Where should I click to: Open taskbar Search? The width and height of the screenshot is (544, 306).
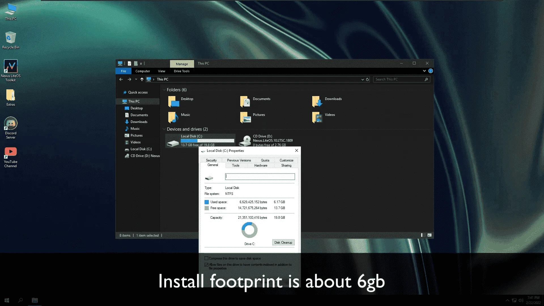pyautogui.click(x=20, y=300)
